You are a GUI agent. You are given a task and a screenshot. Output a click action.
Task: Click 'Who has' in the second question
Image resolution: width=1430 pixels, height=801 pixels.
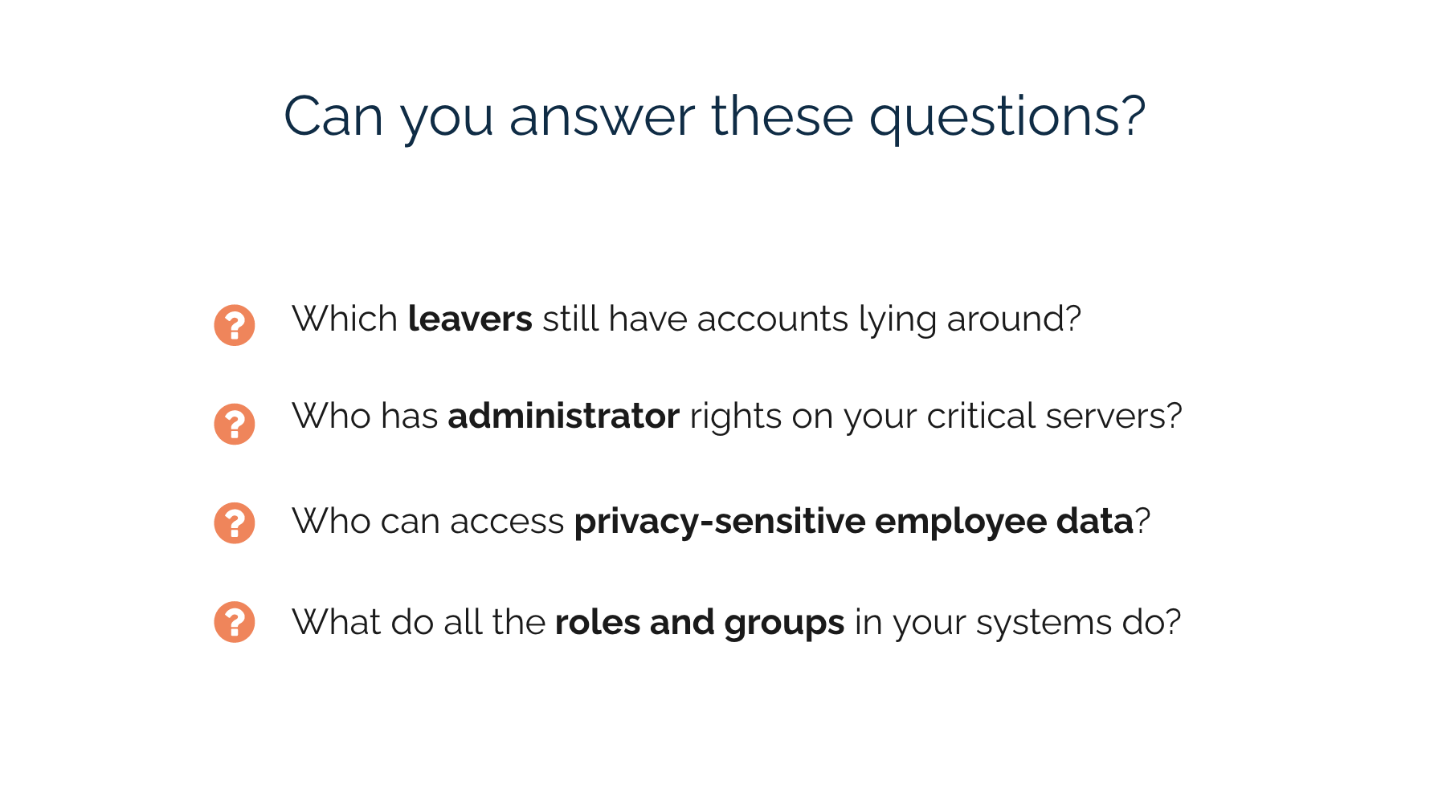tap(365, 416)
